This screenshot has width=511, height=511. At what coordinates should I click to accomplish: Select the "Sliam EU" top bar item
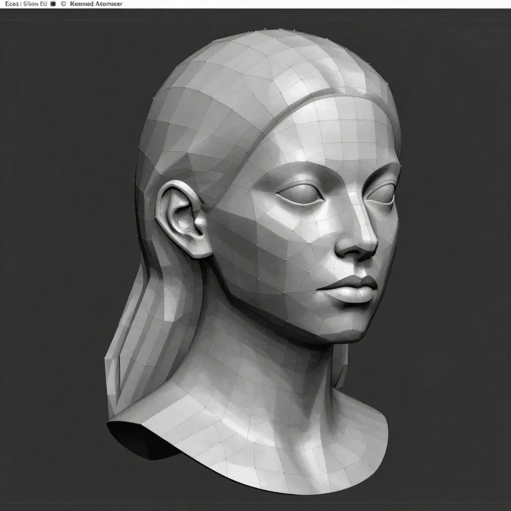click(34, 3)
